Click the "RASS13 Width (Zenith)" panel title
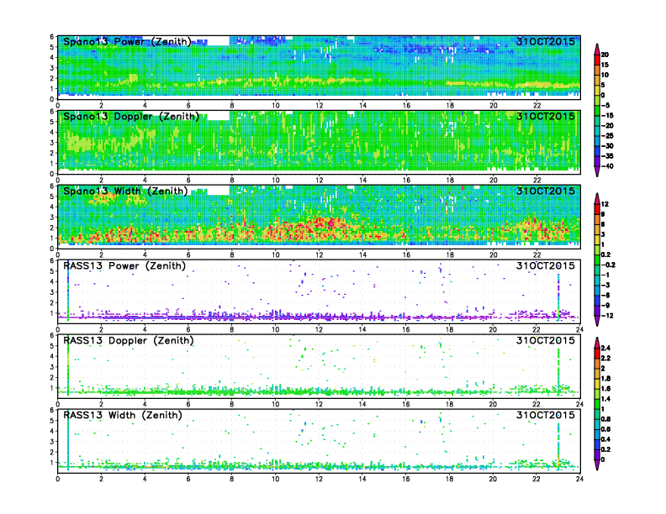The height and width of the screenshot is (514, 666). (122, 415)
